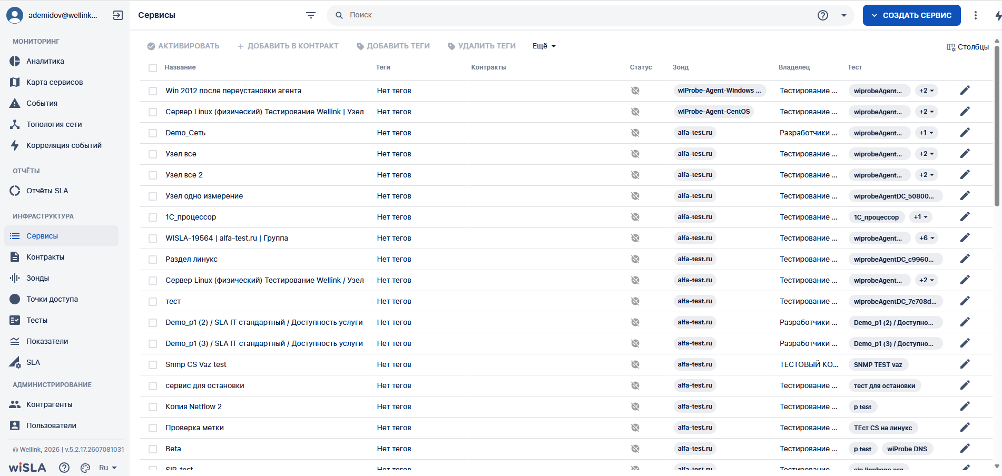The height and width of the screenshot is (476, 1002).
Task: Open the SNMP TEST vaz test chip
Action: tap(878, 364)
